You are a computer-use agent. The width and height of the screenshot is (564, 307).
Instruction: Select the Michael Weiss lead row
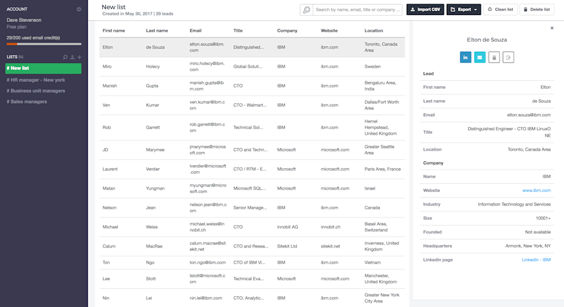click(252, 227)
